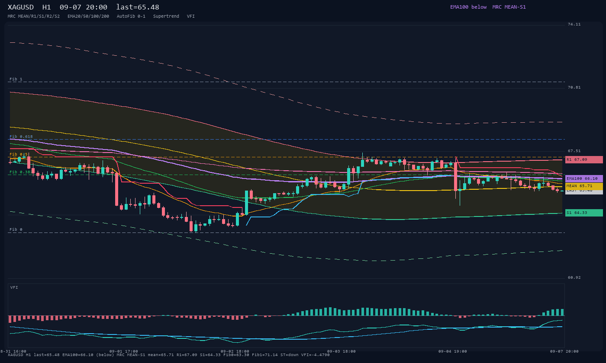Viewport: 606px width, 363px height.
Task: Click the Fib 0.5 level label
Action: [x=19, y=154]
